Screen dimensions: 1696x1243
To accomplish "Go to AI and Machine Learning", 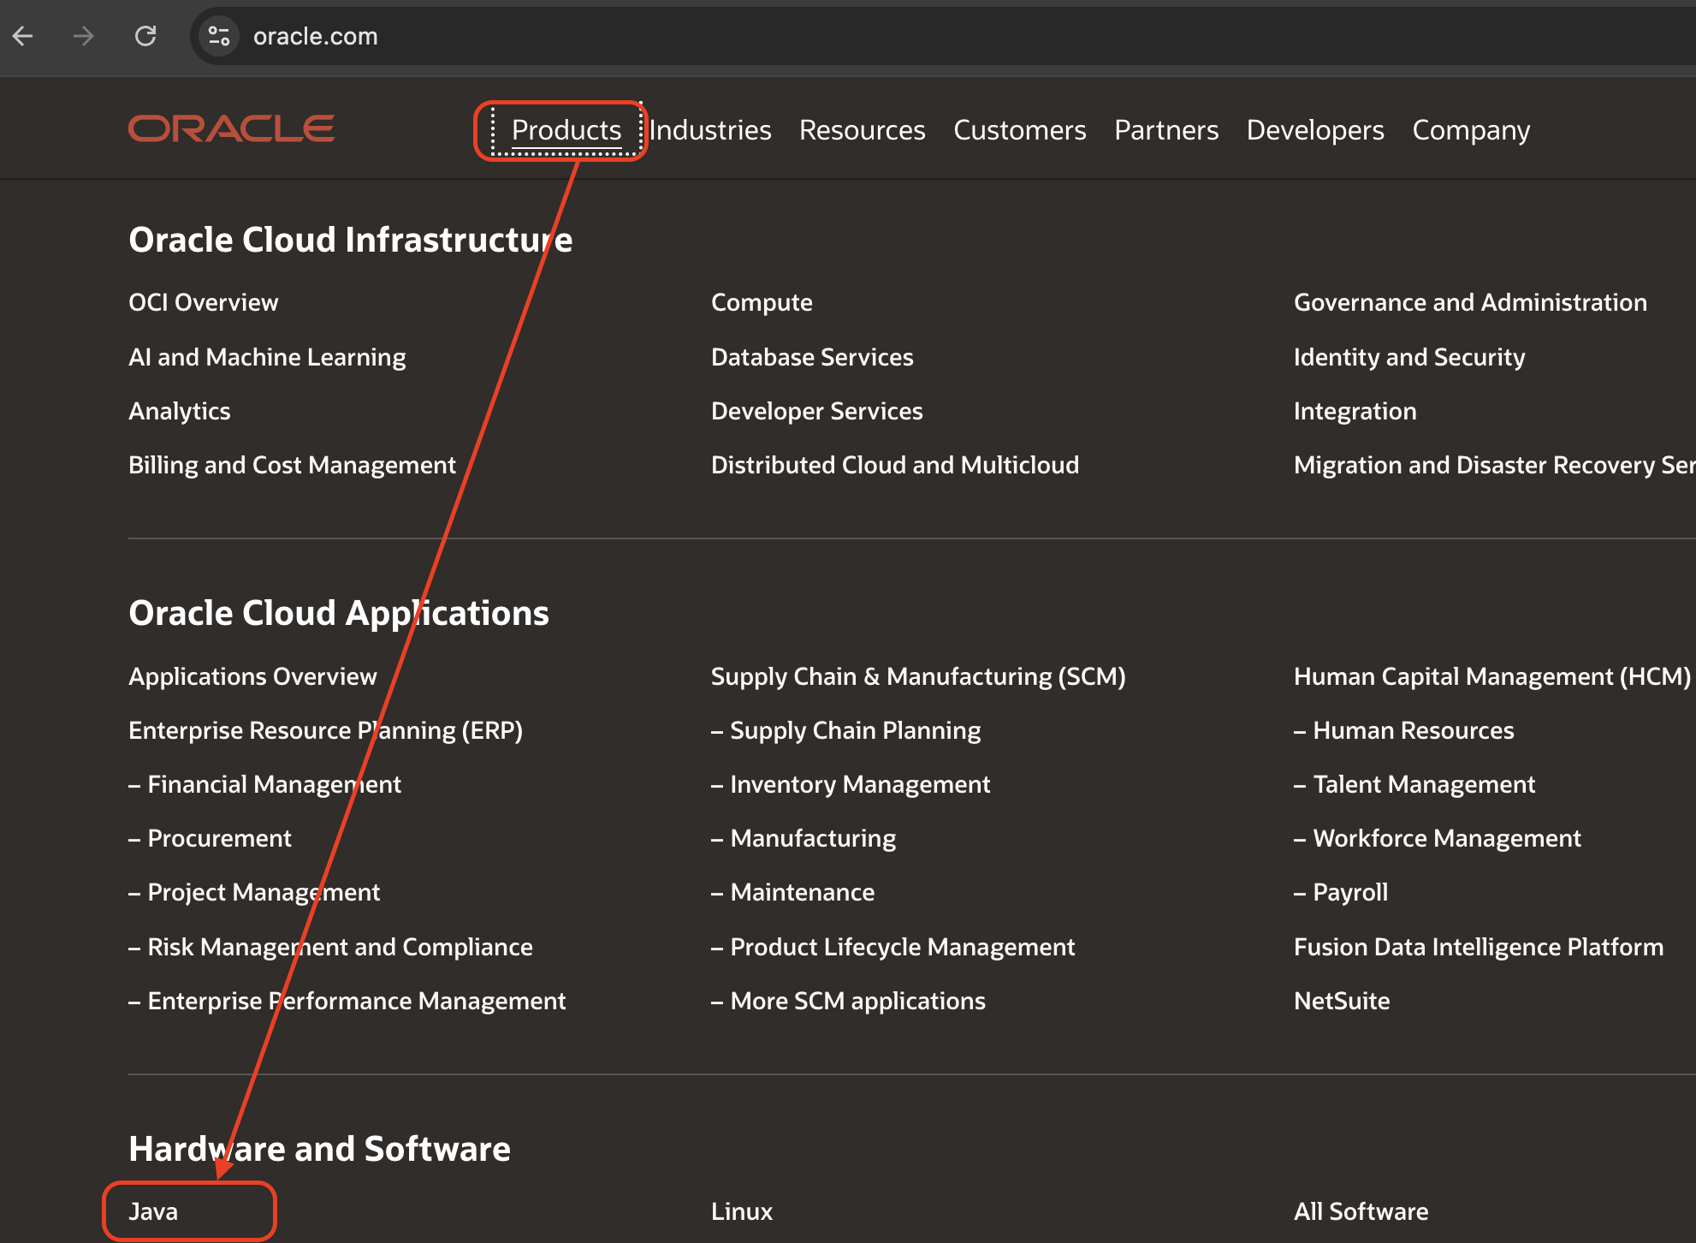I will 267,357.
